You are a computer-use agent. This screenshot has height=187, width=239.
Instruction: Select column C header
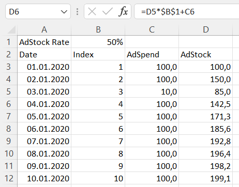(x=152, y=30)
